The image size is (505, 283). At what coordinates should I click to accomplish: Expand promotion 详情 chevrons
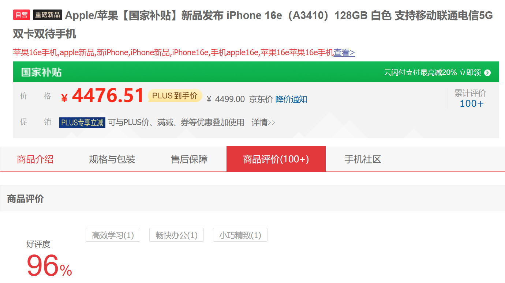tap(263, 122)
